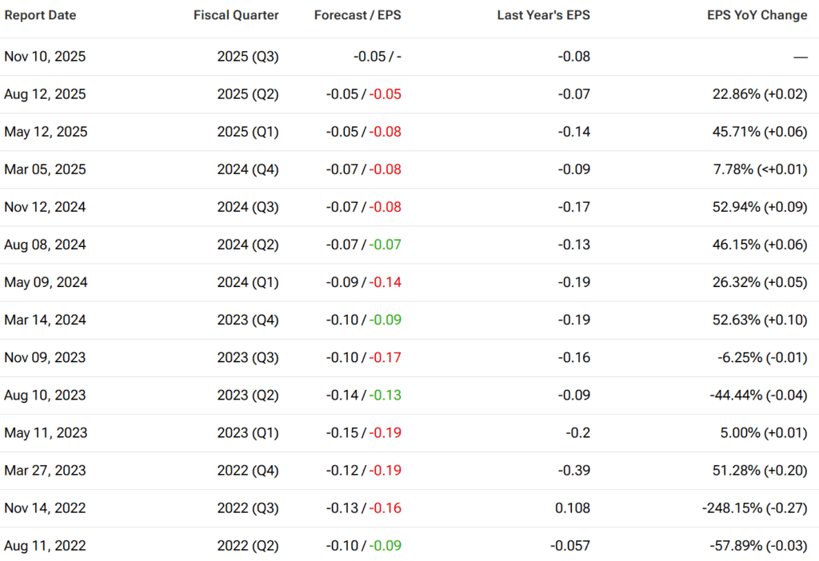Click the -44.44% (-0.04) YoY change value

pos(759,395)
